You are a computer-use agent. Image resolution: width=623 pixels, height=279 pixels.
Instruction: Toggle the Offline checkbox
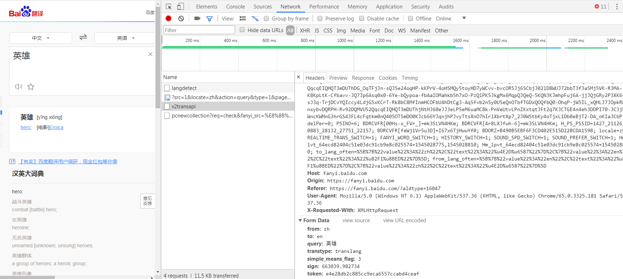(410, 18)
